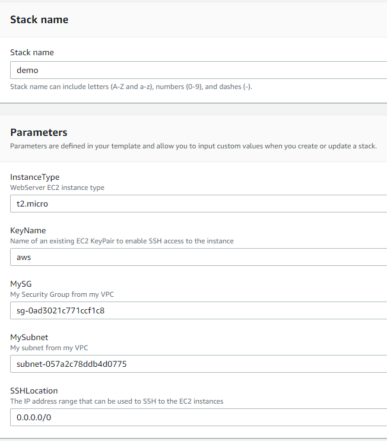Click the WebServer EC2 instance type description
The width and height of the screenshot is (387, 441).
(58, 188)
